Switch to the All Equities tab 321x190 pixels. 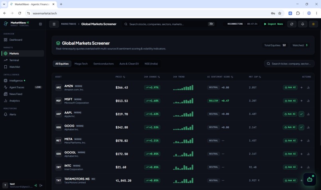click(62, 64)
